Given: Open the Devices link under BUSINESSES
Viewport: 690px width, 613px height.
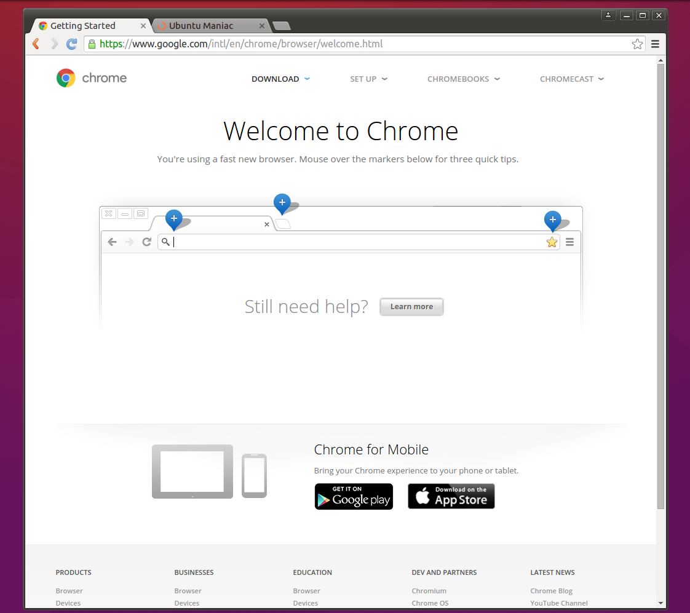Looking at the screenshot, I should click(186, 603).
